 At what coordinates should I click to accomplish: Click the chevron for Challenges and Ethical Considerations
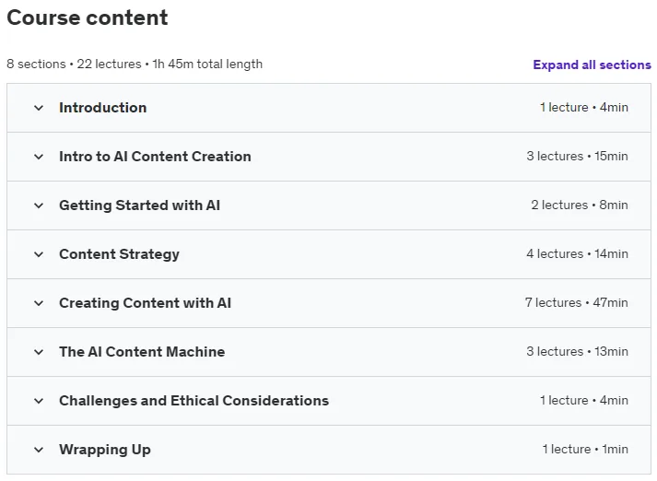39,401
